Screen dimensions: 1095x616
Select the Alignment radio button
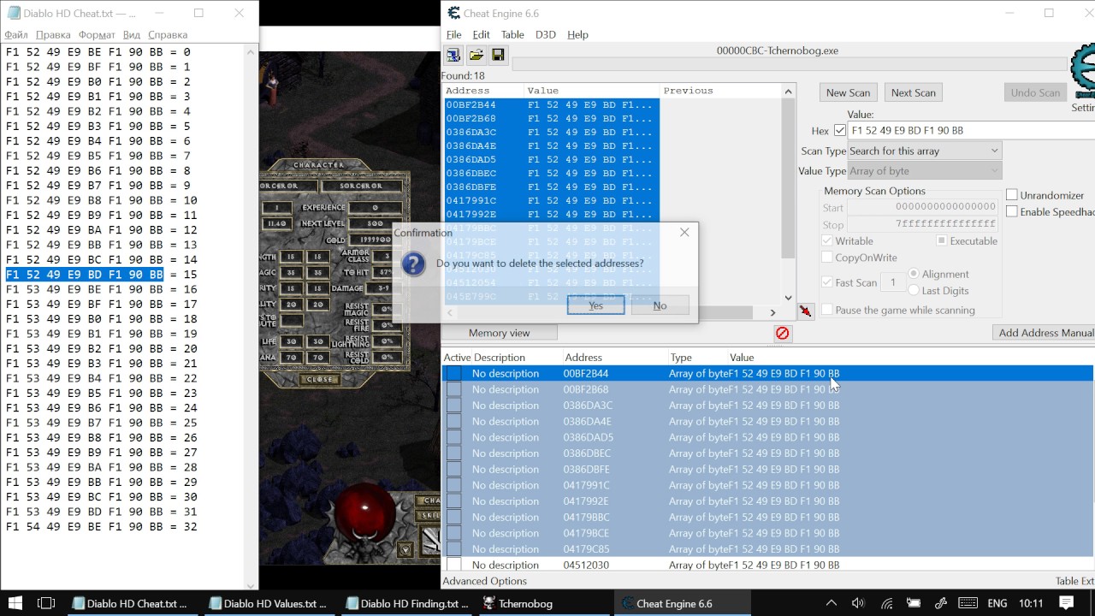914,274
